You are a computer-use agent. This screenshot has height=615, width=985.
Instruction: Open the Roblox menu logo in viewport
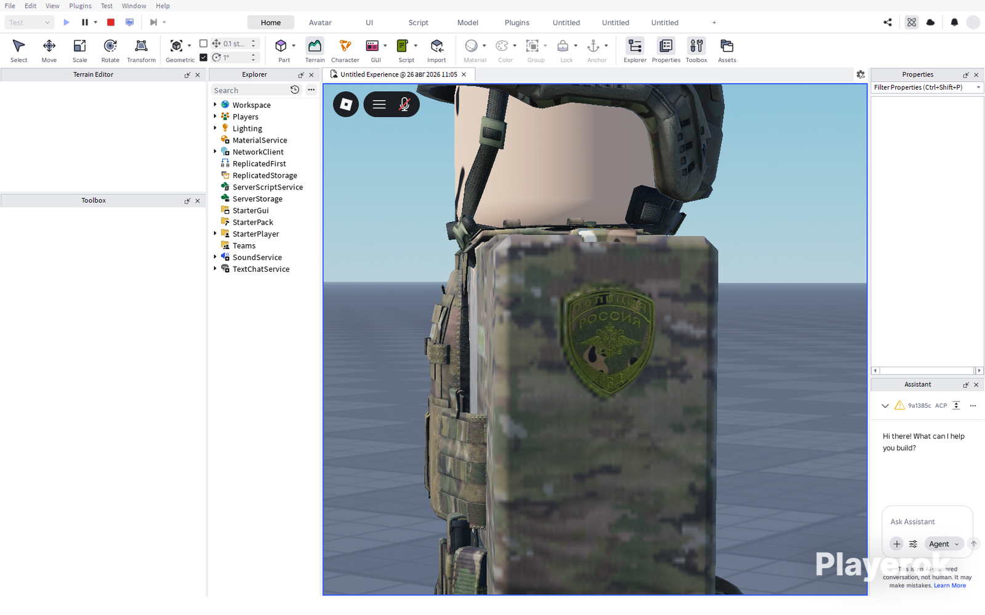(x=346, y=105)
